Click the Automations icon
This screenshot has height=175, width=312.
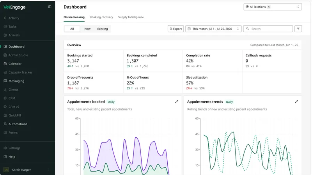pyautogui.click(x=5, y=124)
